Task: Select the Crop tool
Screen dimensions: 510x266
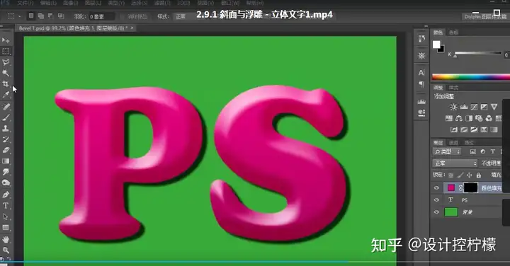Action: pyautogui.click(x=6, y=83)
